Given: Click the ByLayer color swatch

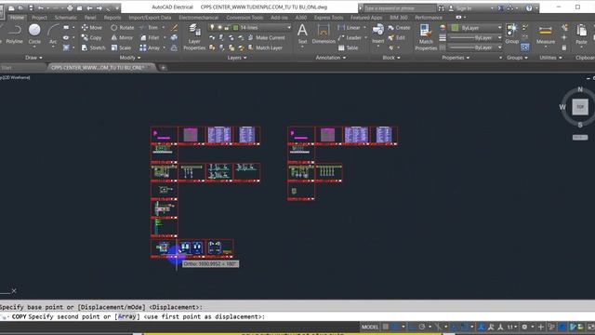Looking at the screenshot, I should [455, 28].
